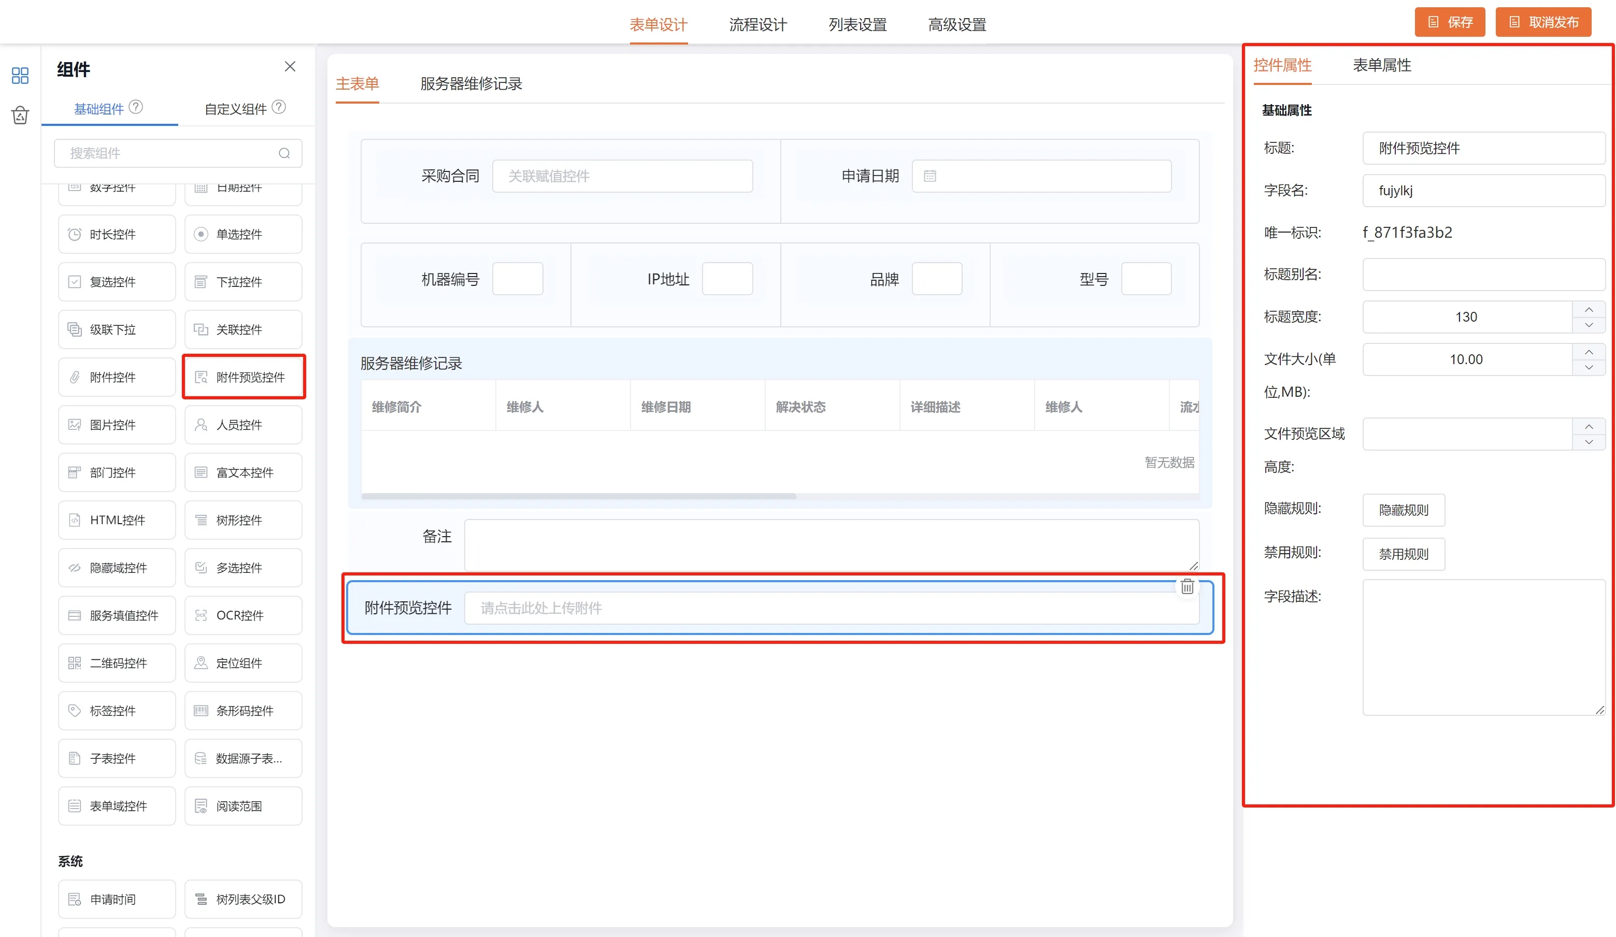The height and width of the screenshot is (937, 1616).
Task: Open the 申请日期 calendar icon
Action: point(930,176)
